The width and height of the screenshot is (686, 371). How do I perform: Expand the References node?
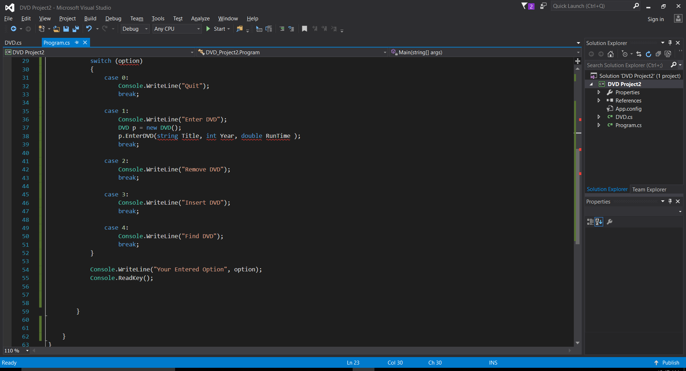(599, 100)
